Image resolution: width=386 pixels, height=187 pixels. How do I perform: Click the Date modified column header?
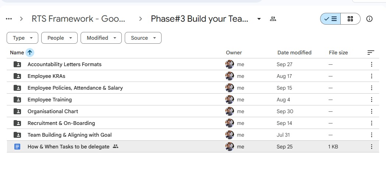[294, 53]
